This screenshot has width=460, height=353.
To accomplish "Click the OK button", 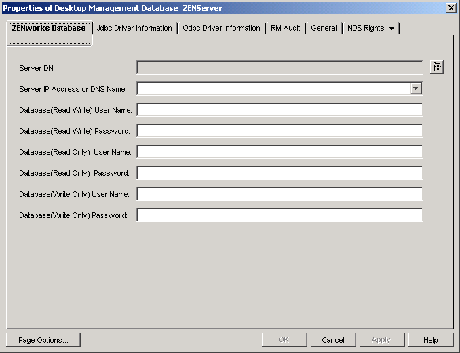I will (x=284, y=340).
